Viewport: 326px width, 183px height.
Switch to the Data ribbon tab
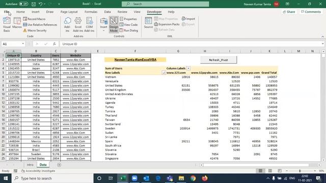click(x=107, y=12)
